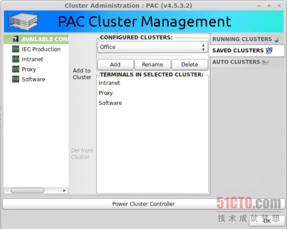Click the Available Connections column header
287x229 pixels.
(36, 39)
